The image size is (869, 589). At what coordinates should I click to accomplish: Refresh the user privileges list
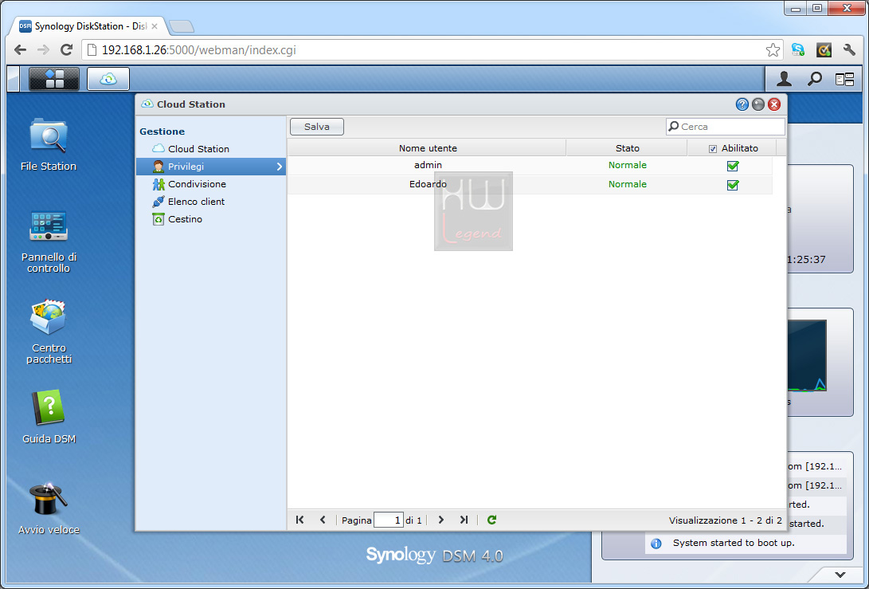[491, 520]
